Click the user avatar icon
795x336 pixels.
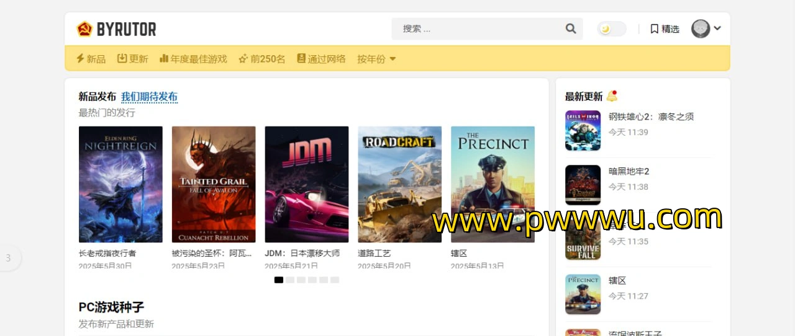(701, 29)
